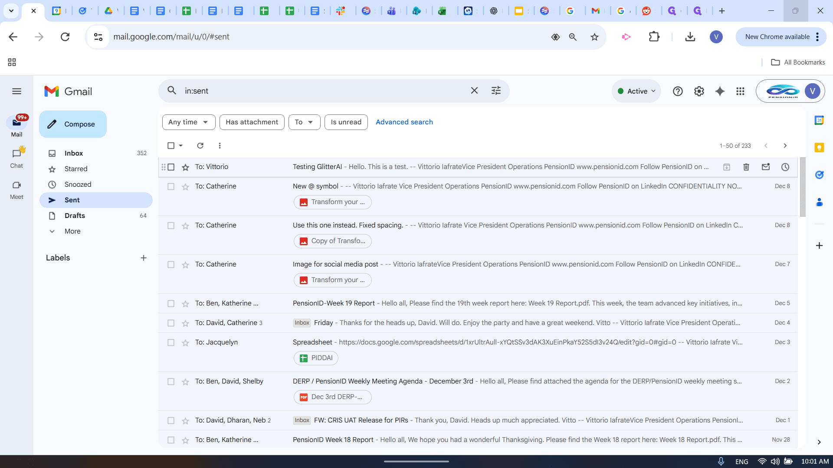Image resolution: width=833 pixels, height=468 pixels.
Task: Open Google Calendar side panel icon
Action: pos(819,120)
